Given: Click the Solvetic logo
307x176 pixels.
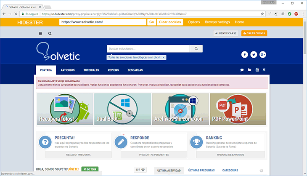Looking at the screenshot, I should (x=58, y=51).
